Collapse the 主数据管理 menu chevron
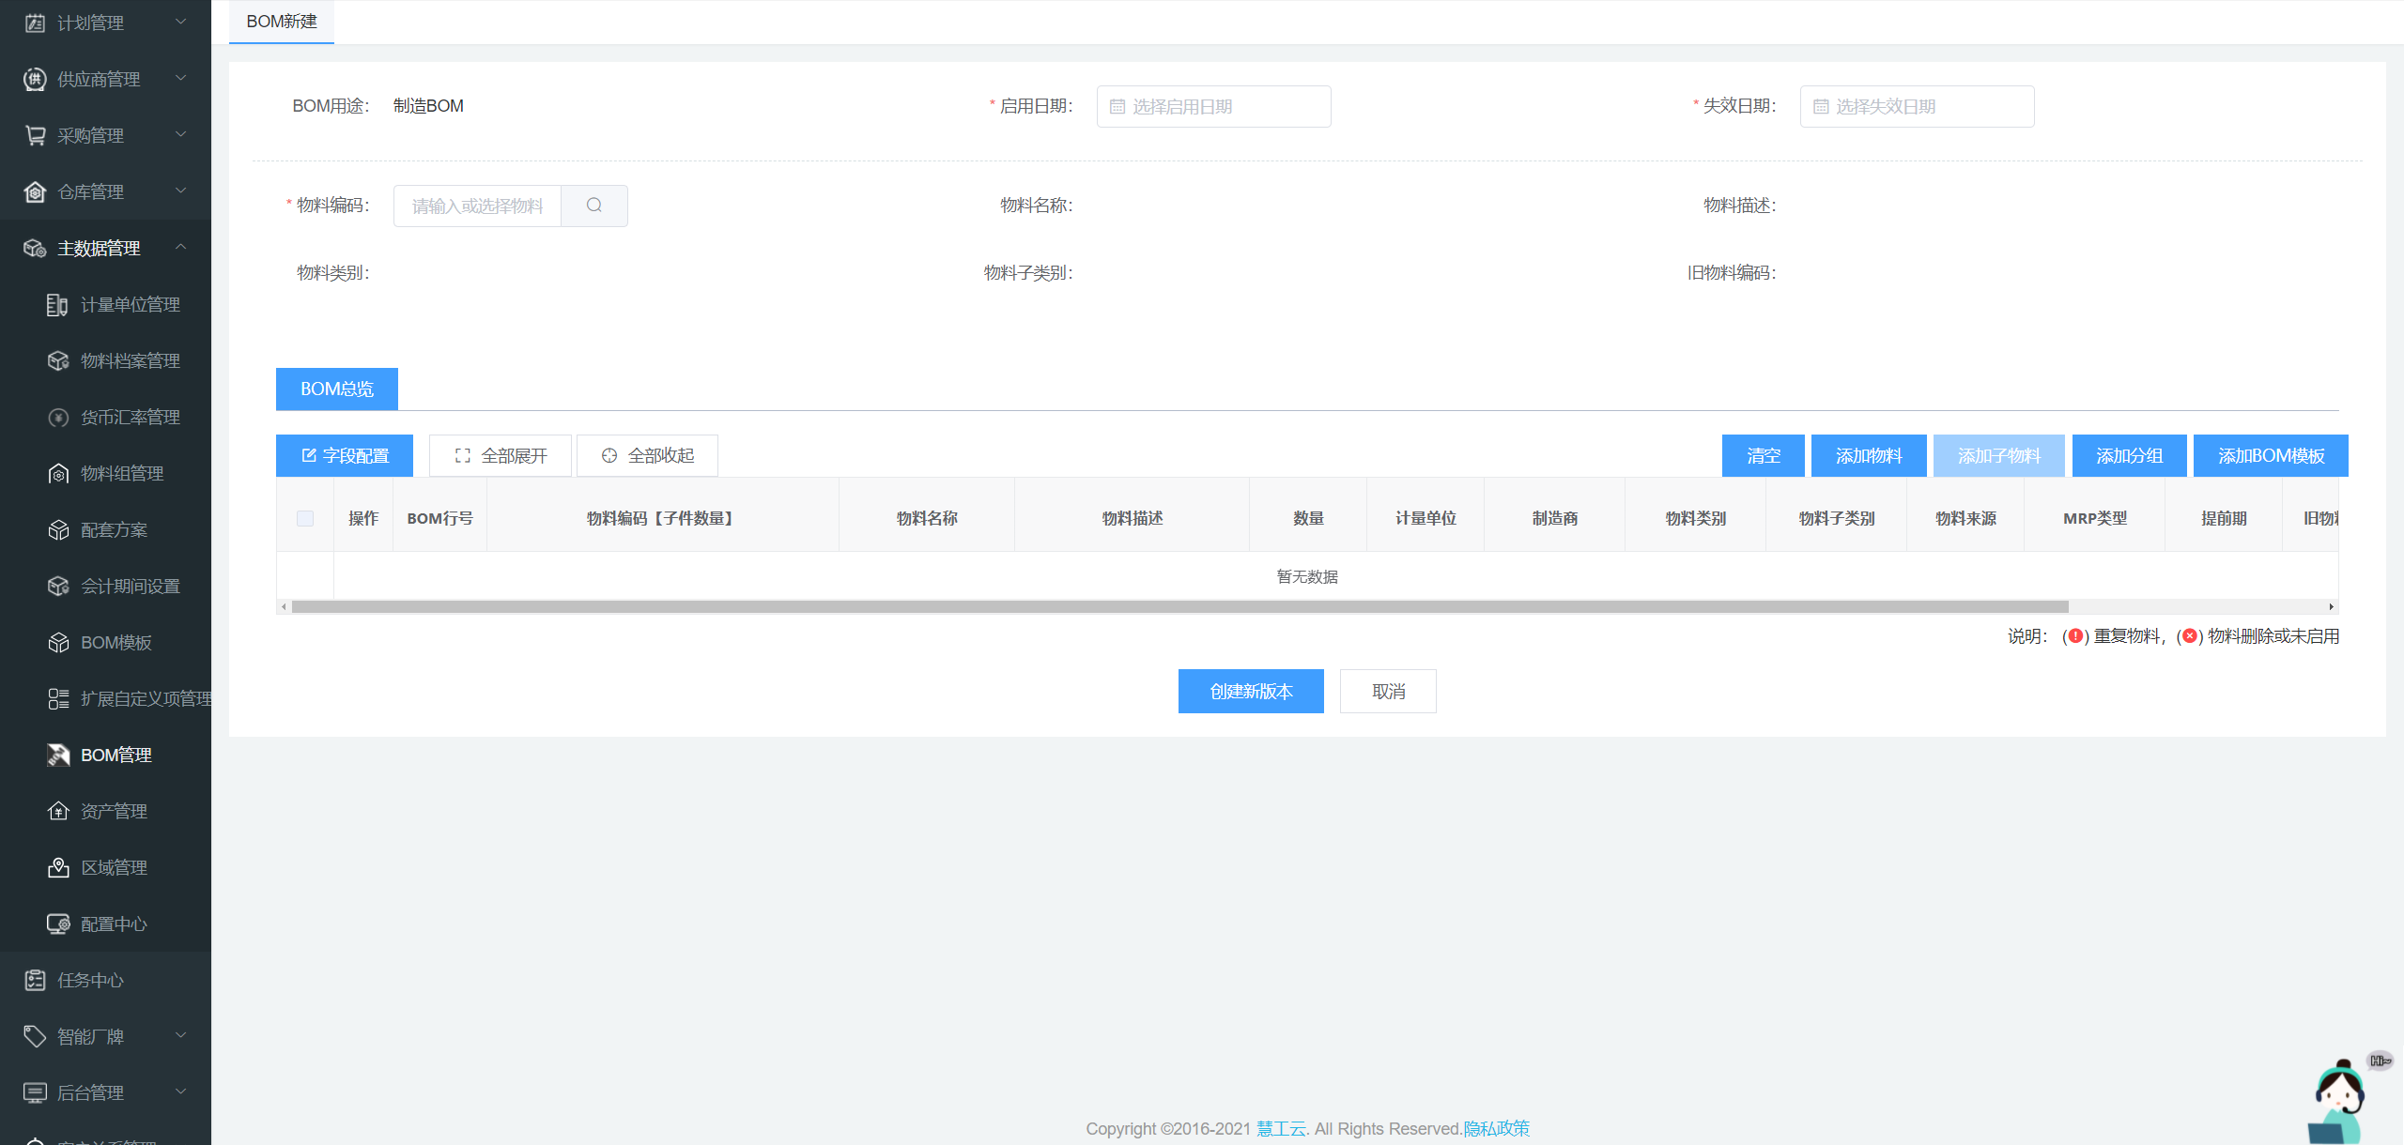This screenshot has height=1145, width=2404. pos(181,248)
